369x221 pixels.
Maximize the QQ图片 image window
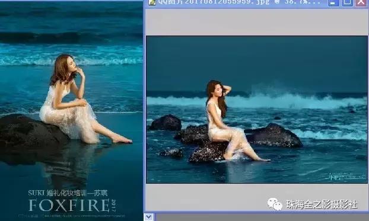click(347, 3)
